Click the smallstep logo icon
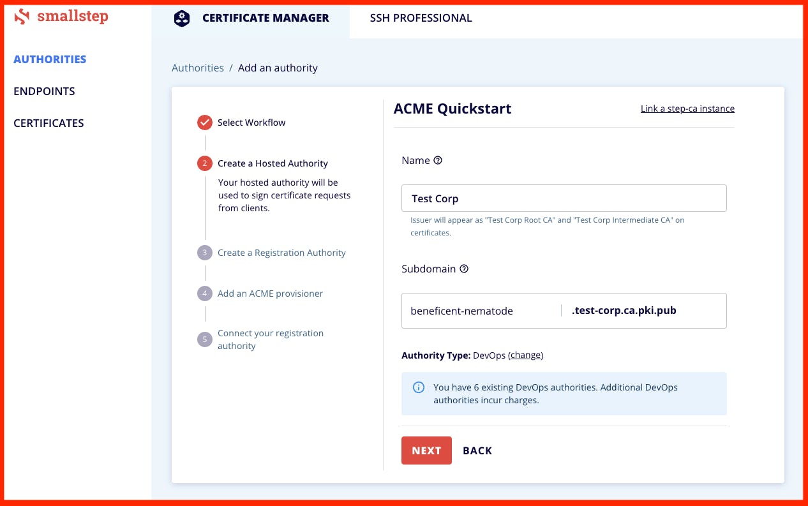 click(22, 17)
